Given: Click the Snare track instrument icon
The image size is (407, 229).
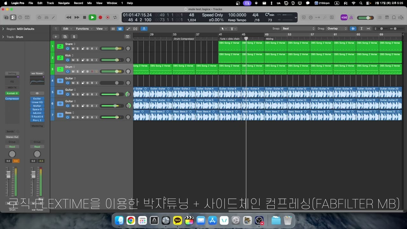Looking at the screenshot, I should pos(60,46).
